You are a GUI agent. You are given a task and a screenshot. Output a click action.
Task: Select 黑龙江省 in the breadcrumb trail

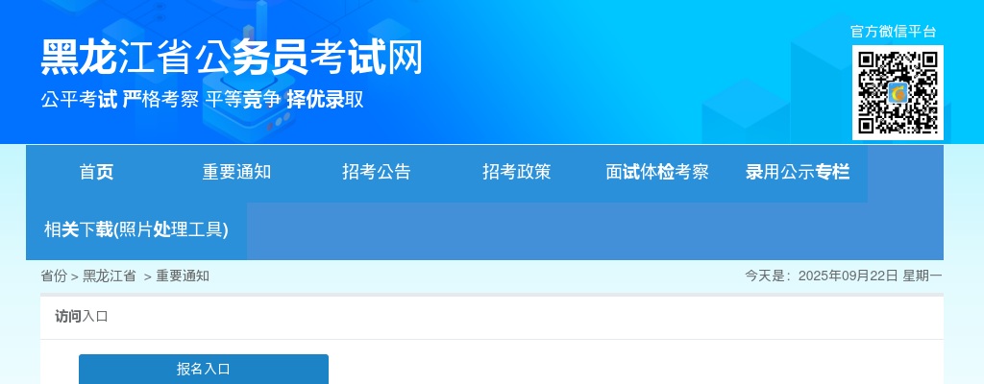[110, 276]
